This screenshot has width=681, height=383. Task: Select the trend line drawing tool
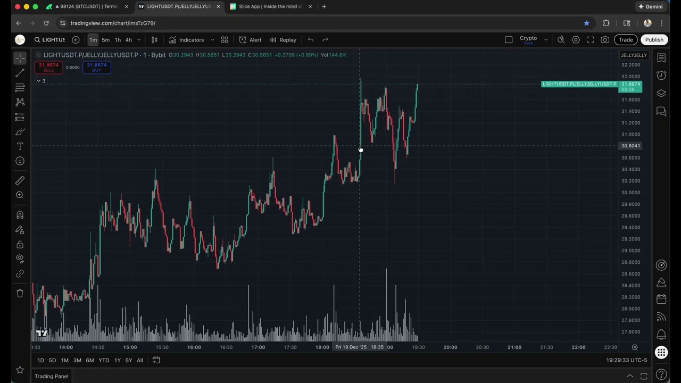[x=20, y=73]
